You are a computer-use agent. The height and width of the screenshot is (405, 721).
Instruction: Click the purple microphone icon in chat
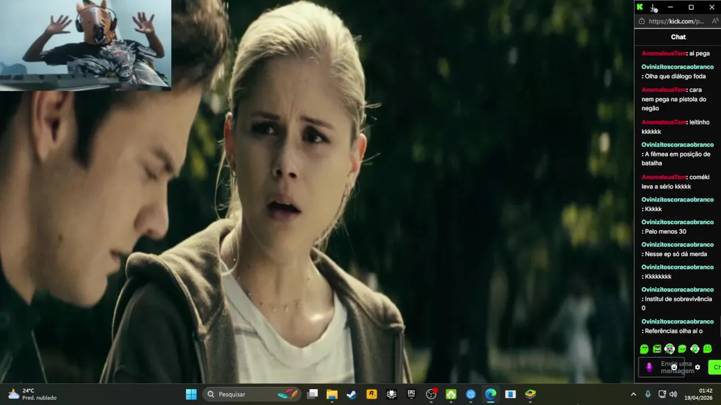[649, 367]
